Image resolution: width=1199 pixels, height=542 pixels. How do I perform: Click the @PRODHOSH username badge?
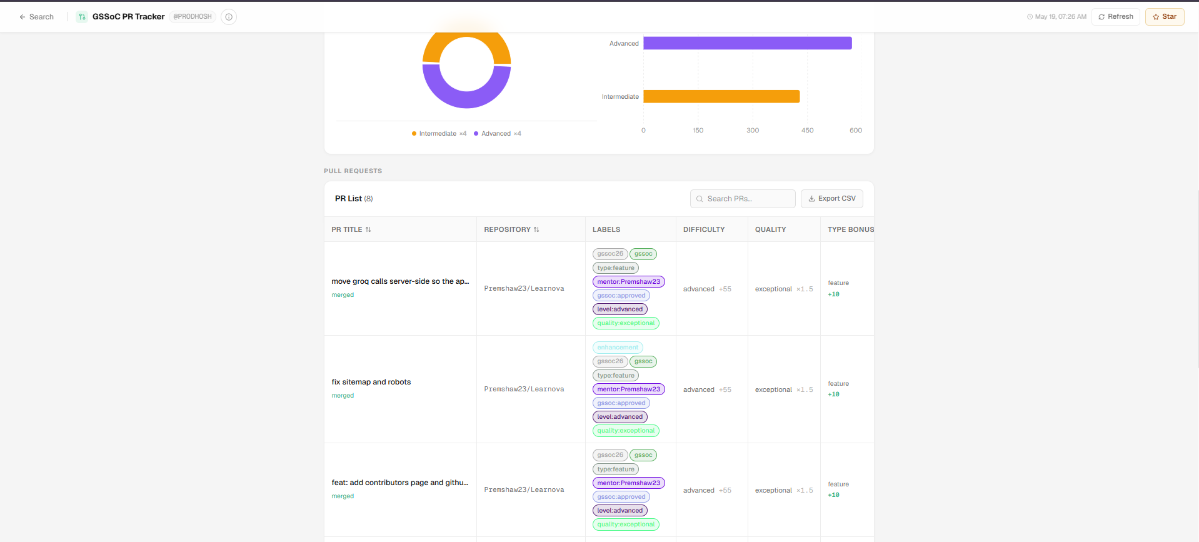click(x=193, y=17)
